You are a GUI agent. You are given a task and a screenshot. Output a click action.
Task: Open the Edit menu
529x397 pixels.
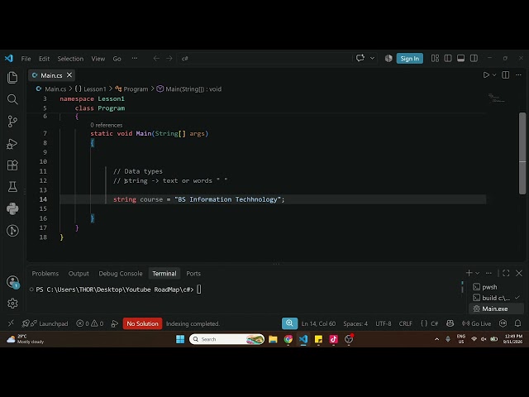click(44, 59)
